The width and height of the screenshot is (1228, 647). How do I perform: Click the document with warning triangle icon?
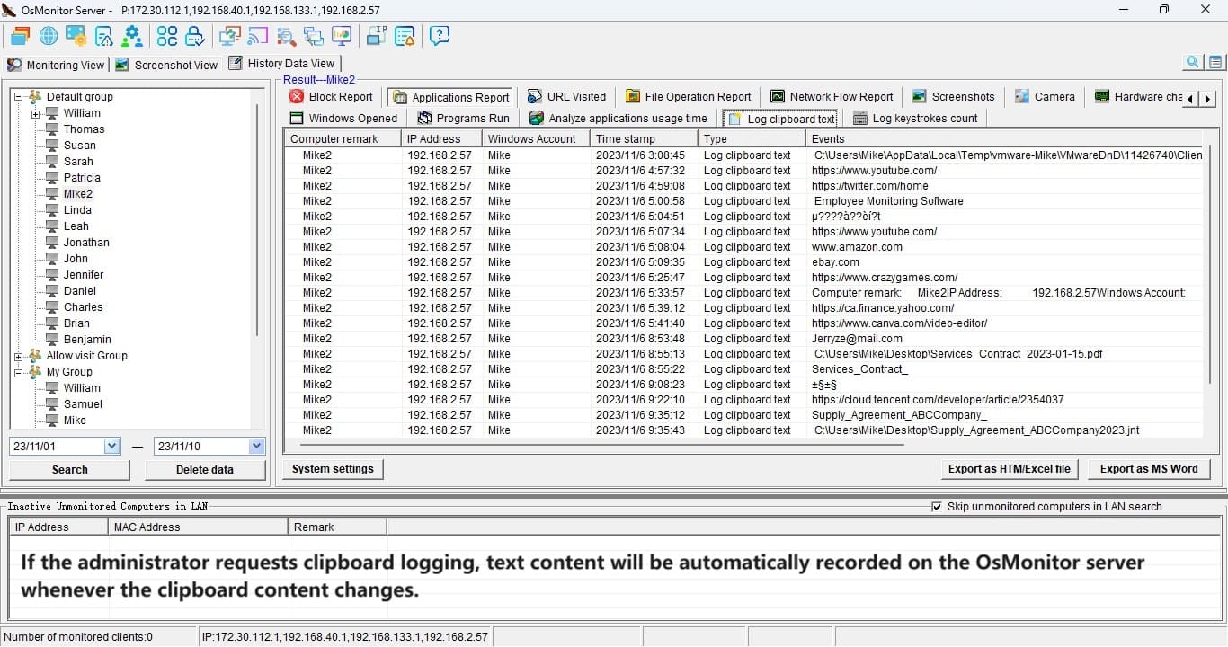[104, 36]
